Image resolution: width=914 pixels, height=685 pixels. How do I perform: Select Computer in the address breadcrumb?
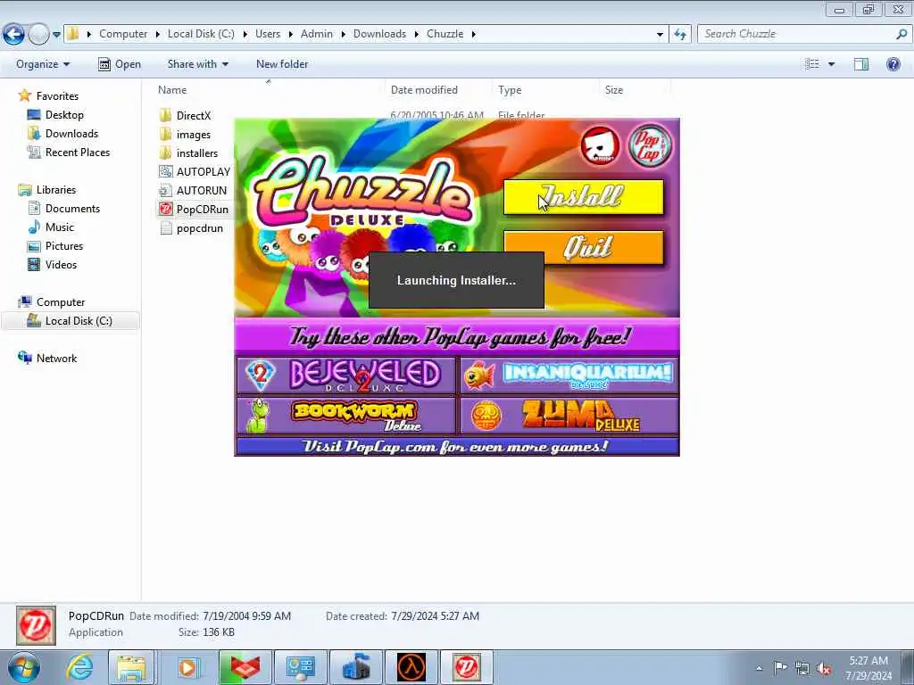click(x=123, y=34)
